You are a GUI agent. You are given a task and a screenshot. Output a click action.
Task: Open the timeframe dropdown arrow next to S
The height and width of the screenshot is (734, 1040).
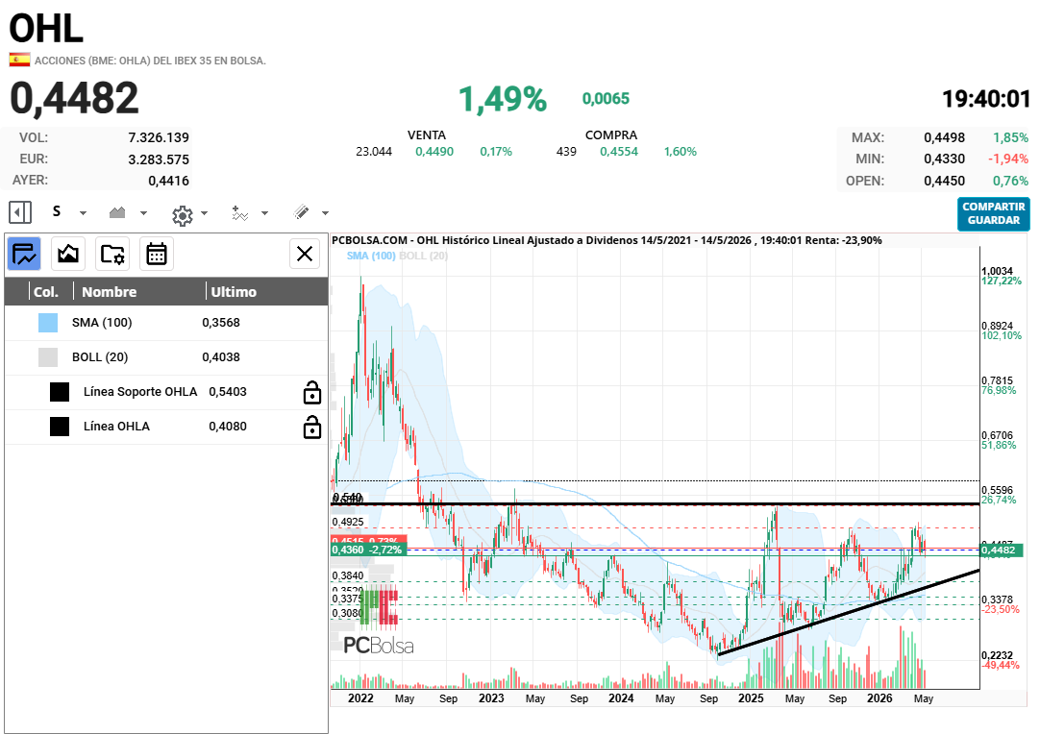click(x=83, y=213)
